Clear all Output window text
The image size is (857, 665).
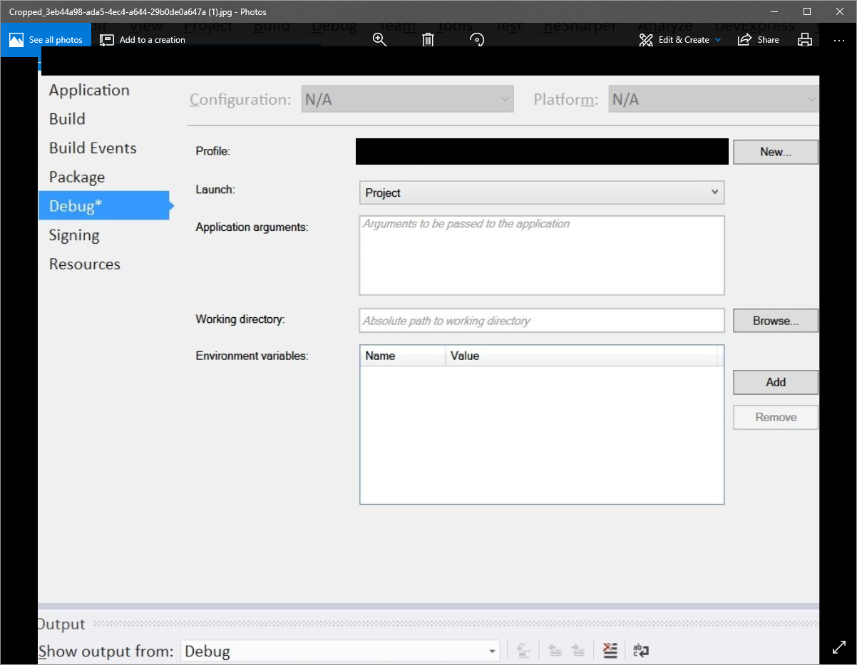click(x=610, y=649)
